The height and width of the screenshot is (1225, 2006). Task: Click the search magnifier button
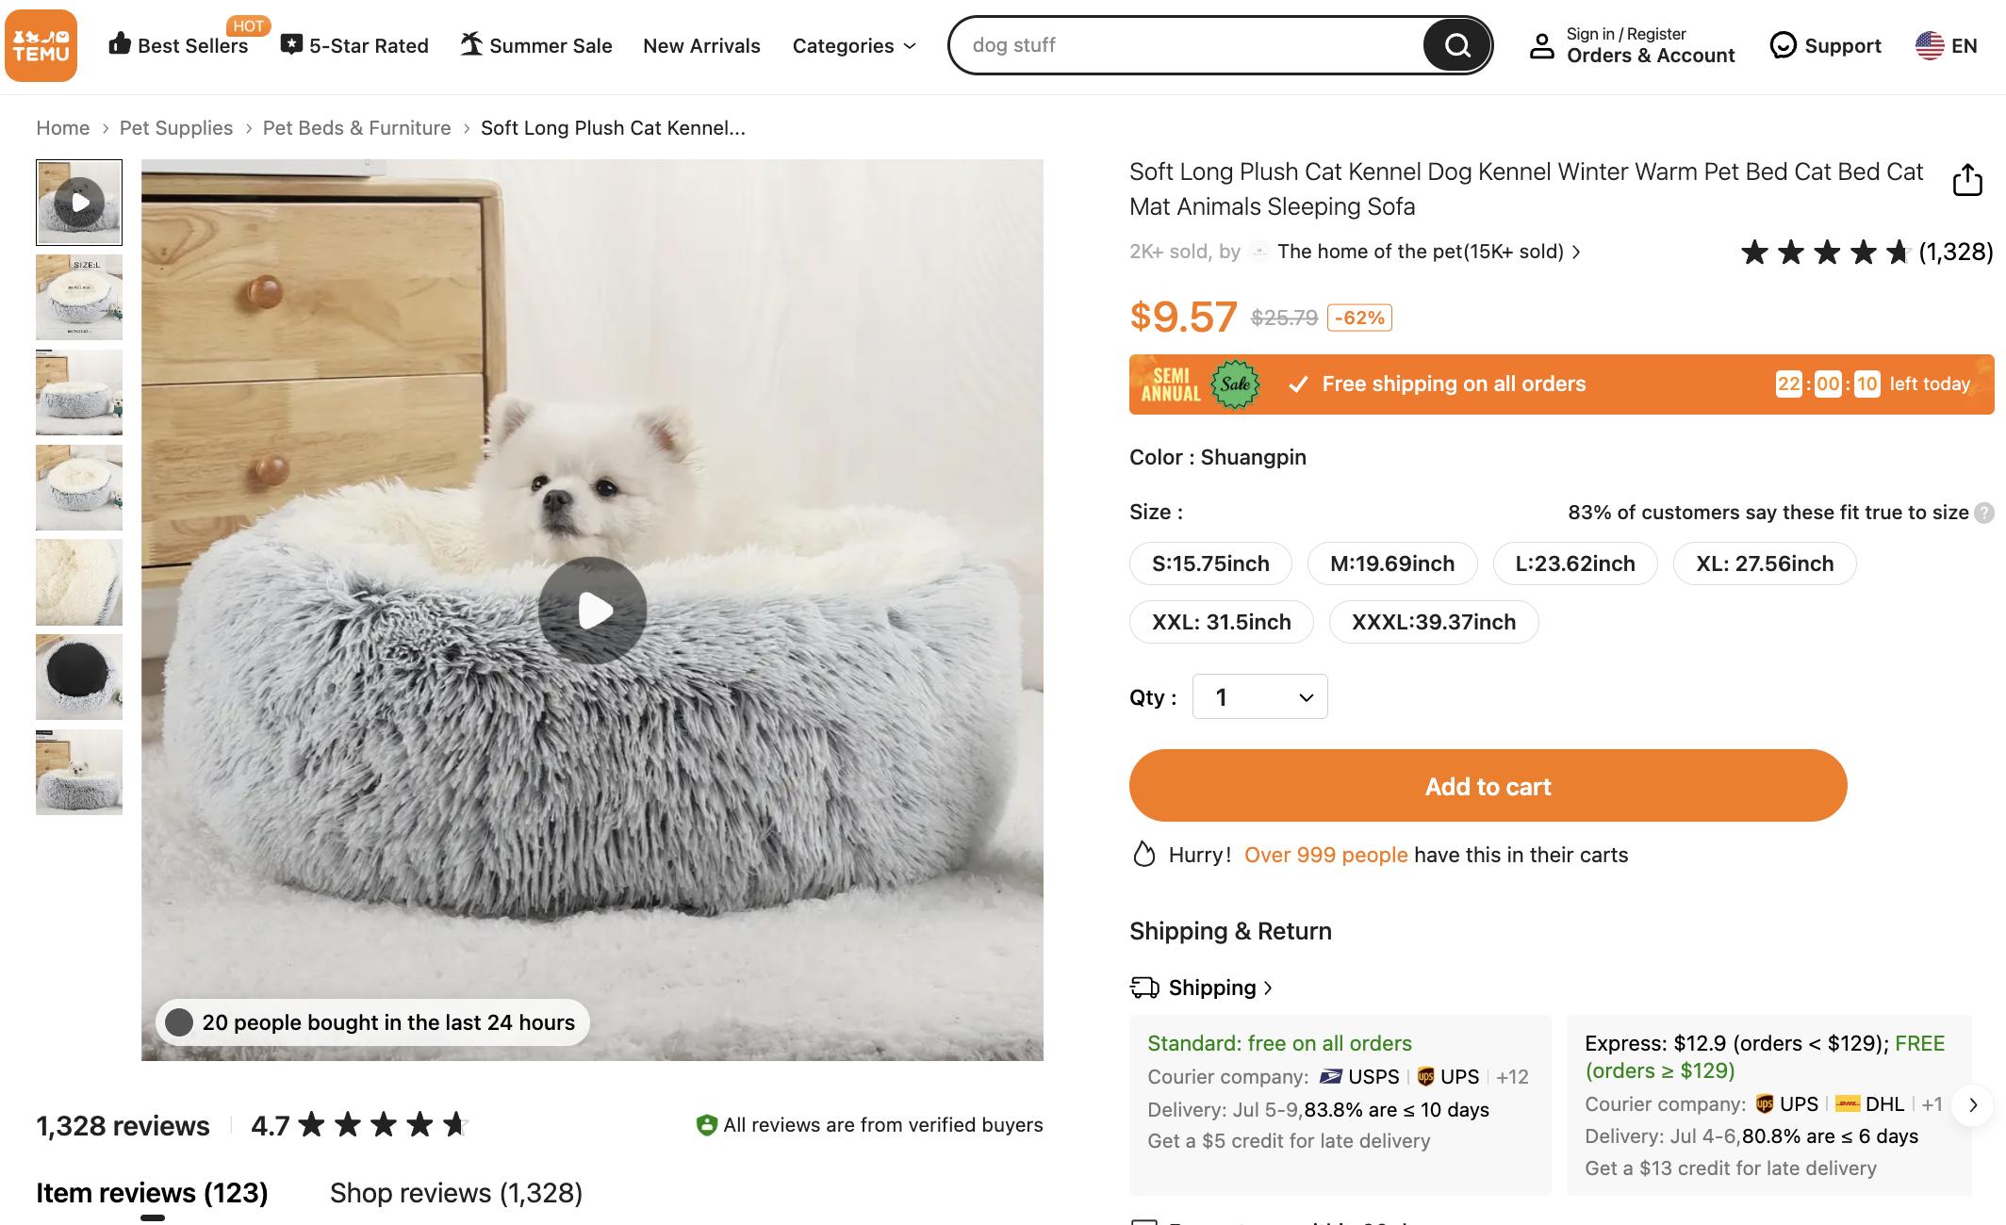(1456, 45)
